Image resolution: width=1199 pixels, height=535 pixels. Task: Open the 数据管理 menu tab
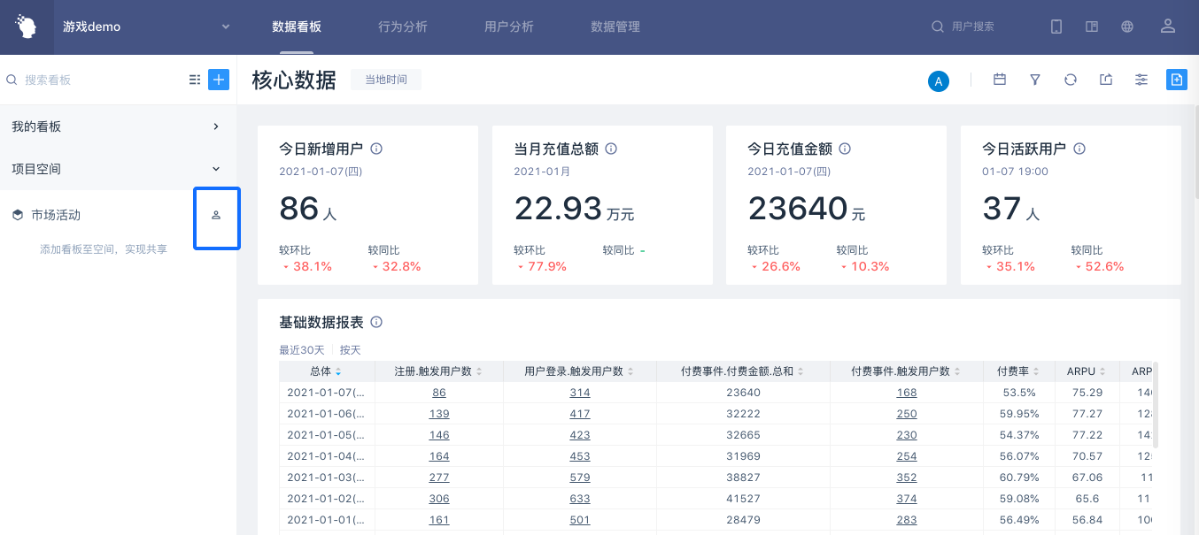pyautogui.click(x=615, y=27)
